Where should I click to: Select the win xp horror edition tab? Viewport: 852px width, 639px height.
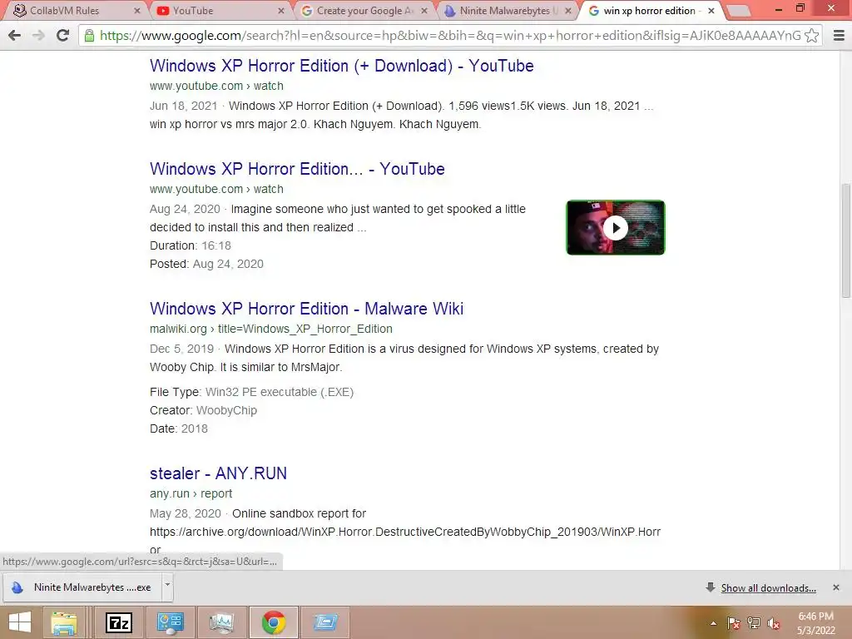point(649,10)
